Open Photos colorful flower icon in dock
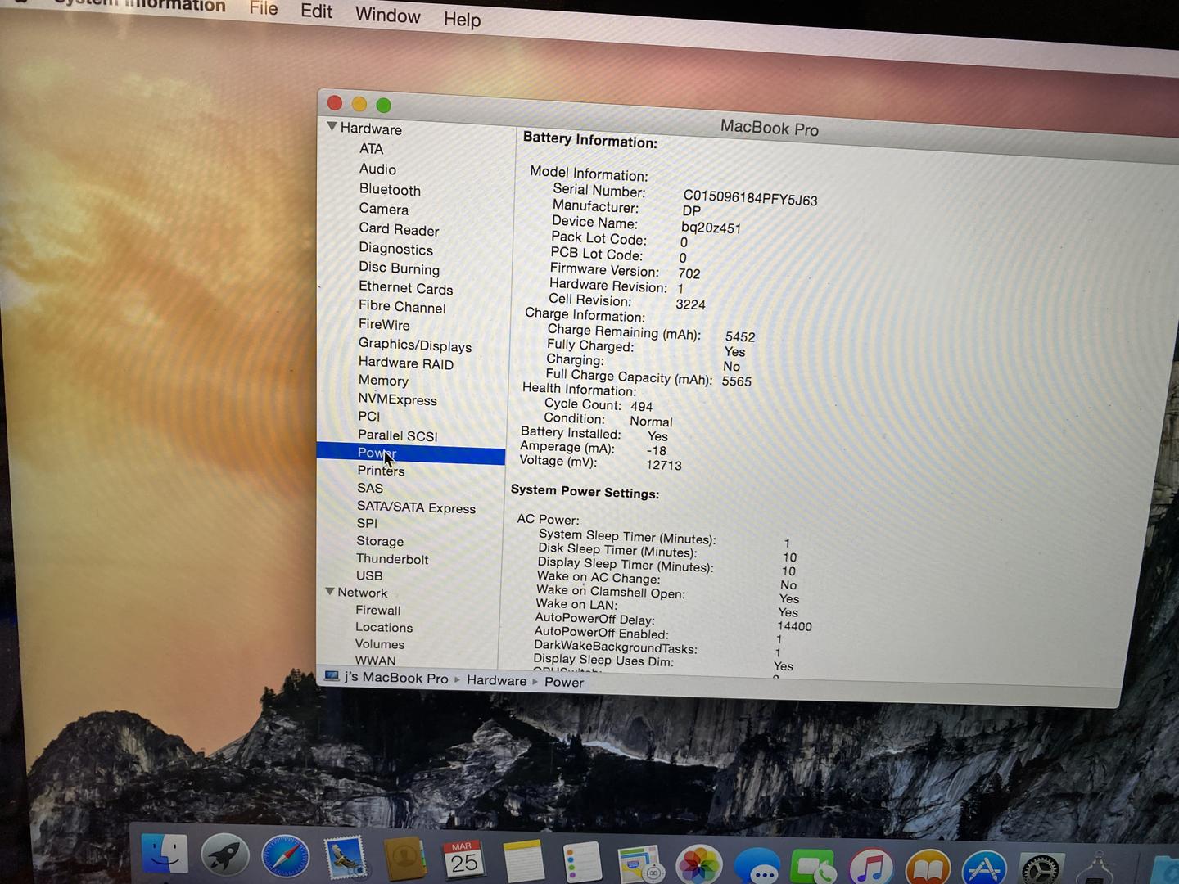 click(x=698, y=866)
